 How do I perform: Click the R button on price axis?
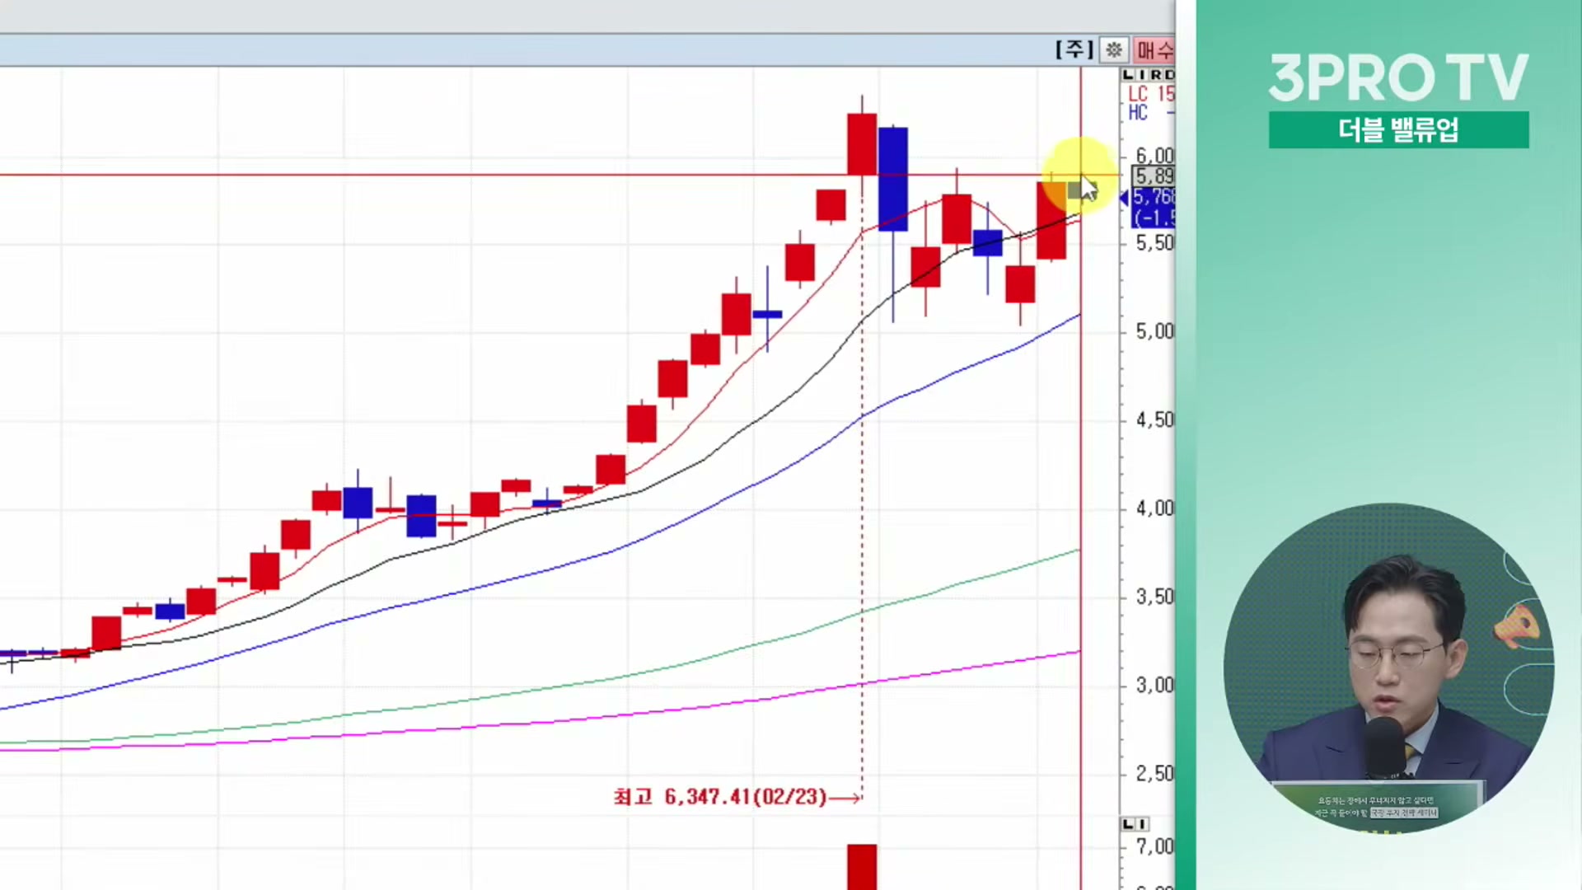[1155, 75]
